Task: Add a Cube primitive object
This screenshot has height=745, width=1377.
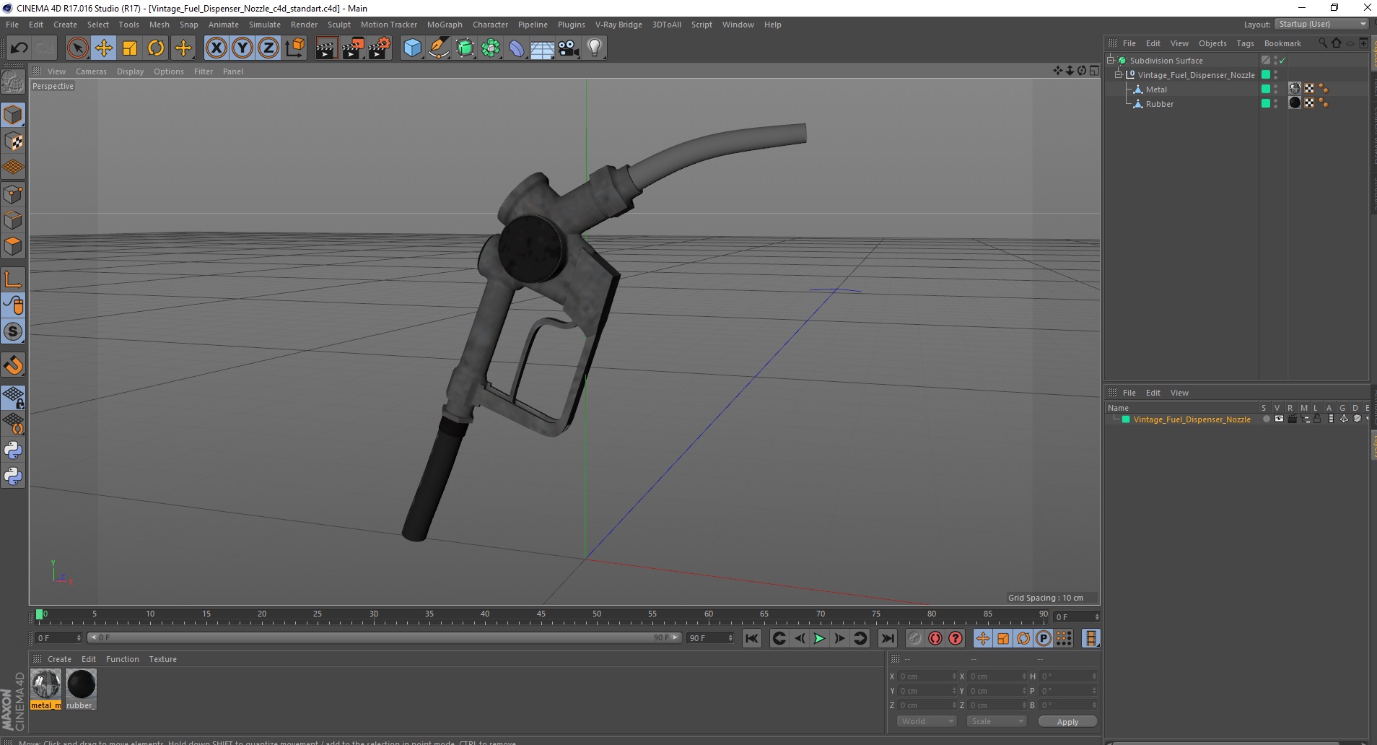Action: [412, 48]
